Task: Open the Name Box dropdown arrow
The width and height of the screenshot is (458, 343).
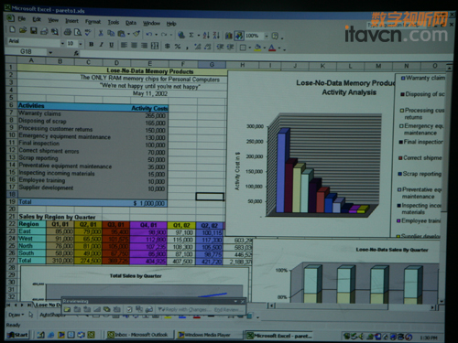Action: 50,52
